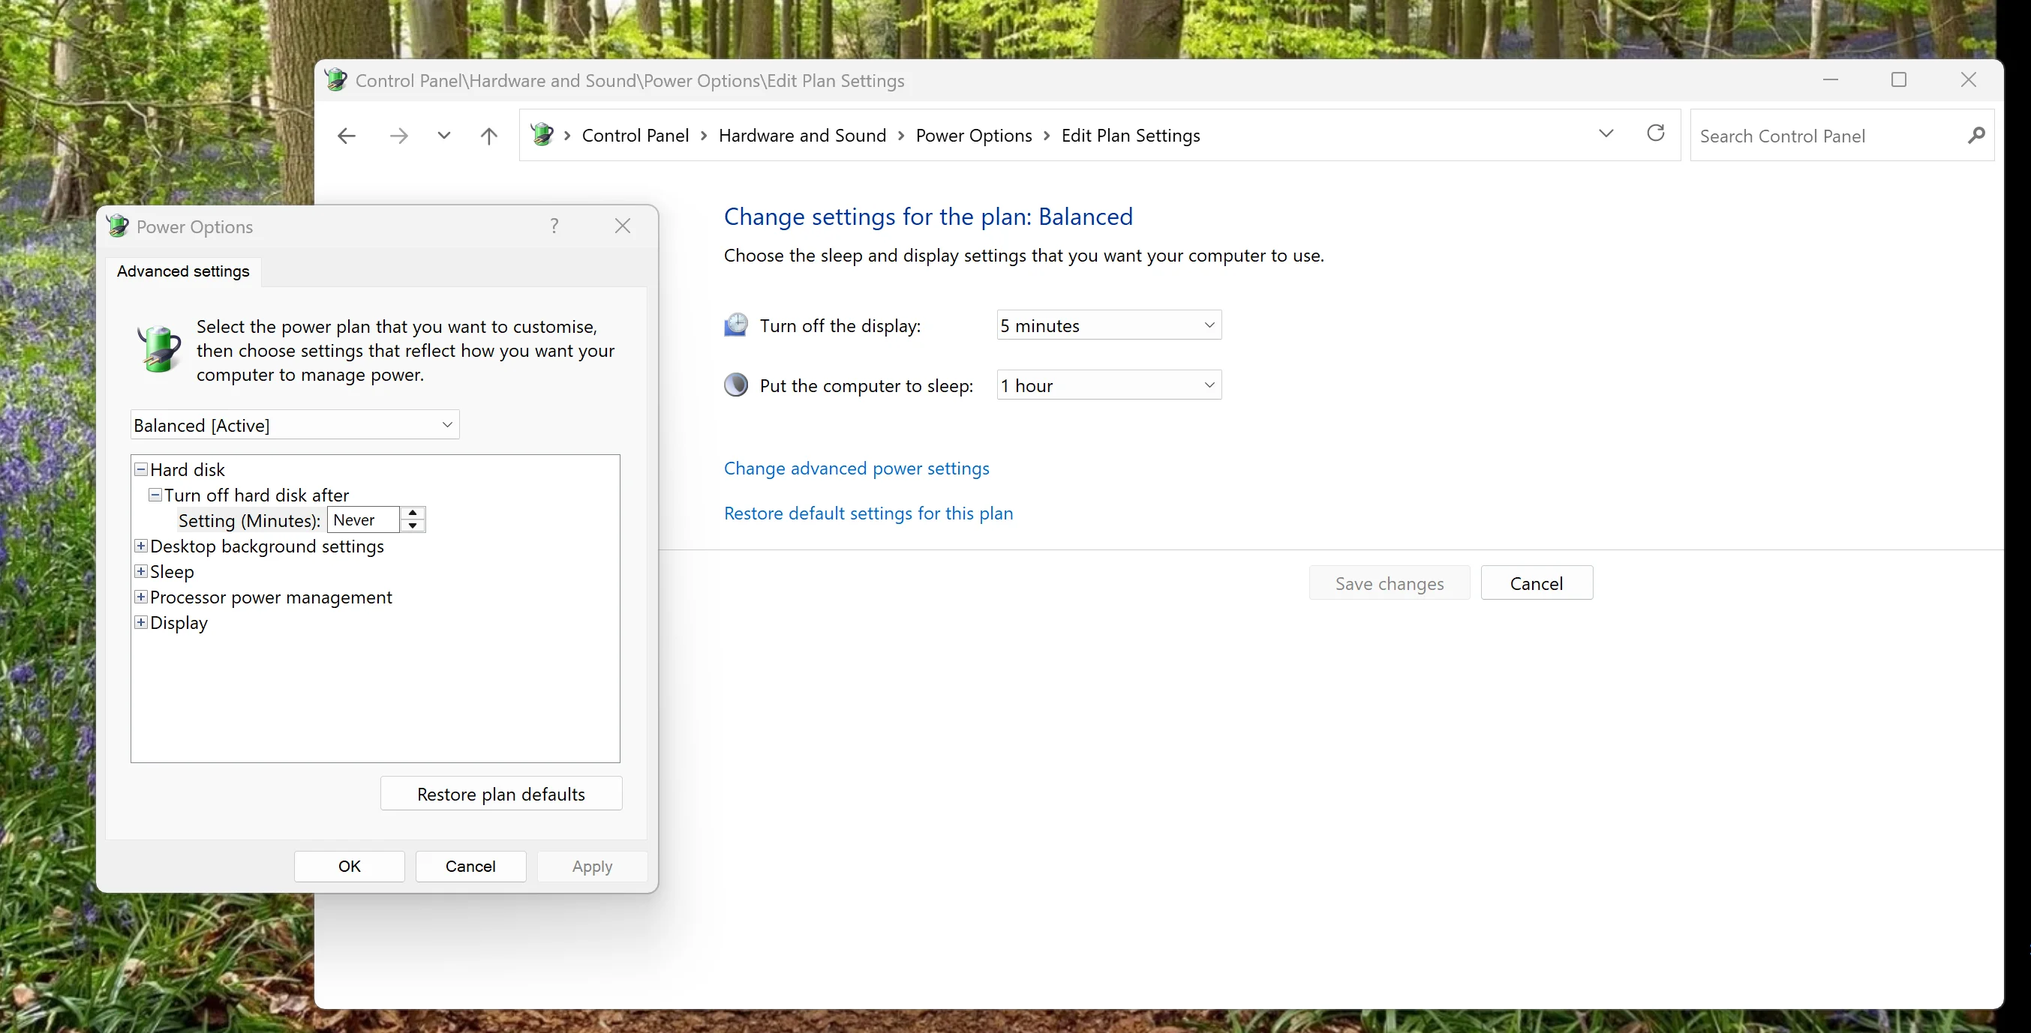Open Change advanced power settings link
Image resolution: width=2031 pixels, height=1033 pixels.
[856, 468]
